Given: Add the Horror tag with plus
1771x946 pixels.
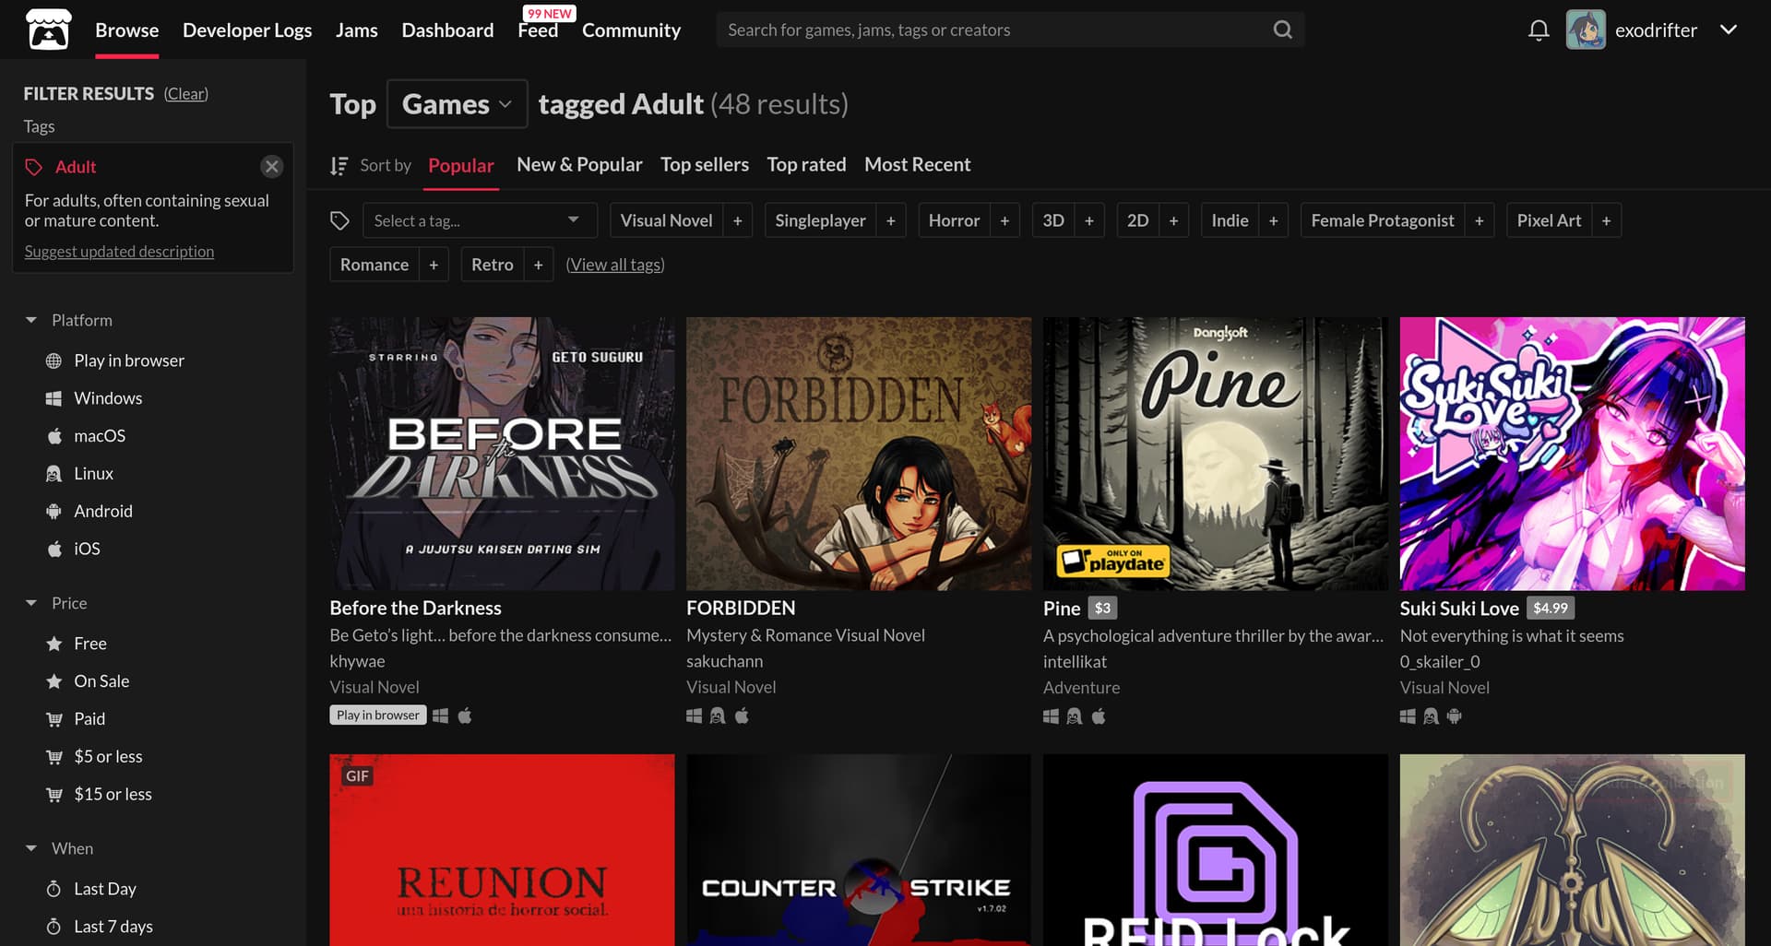Looking at the screenshot, I should point(1004,220).
